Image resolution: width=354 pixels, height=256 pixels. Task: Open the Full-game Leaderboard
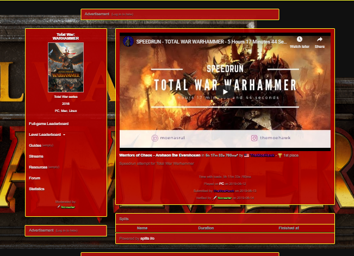(49, 124)
